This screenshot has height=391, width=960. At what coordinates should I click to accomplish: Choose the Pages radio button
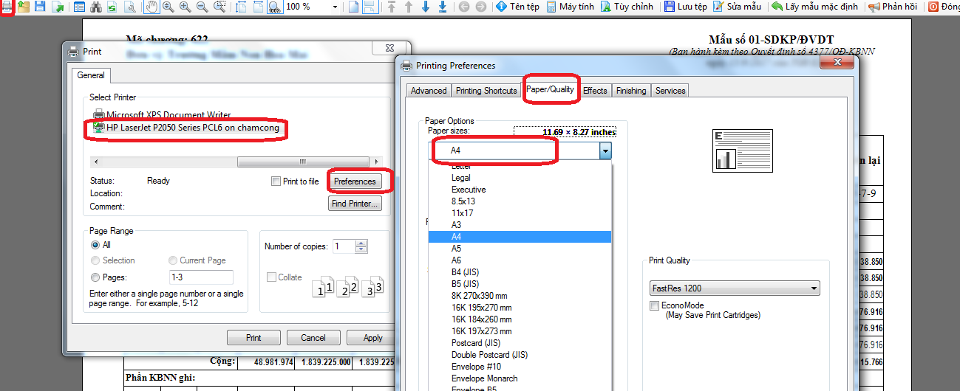click(95, 277)
